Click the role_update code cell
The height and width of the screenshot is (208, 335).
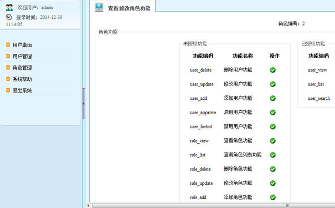(x=201, y=183)
